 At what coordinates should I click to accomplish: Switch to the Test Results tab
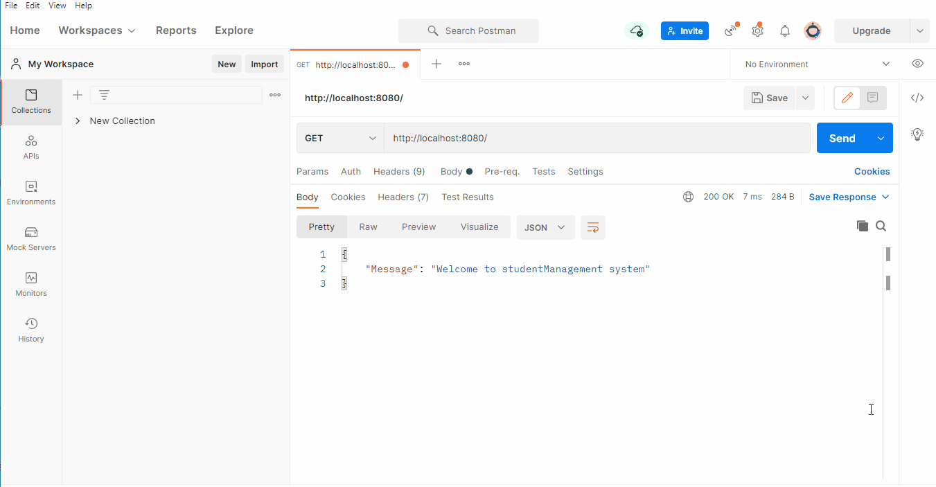coord(468,197)
